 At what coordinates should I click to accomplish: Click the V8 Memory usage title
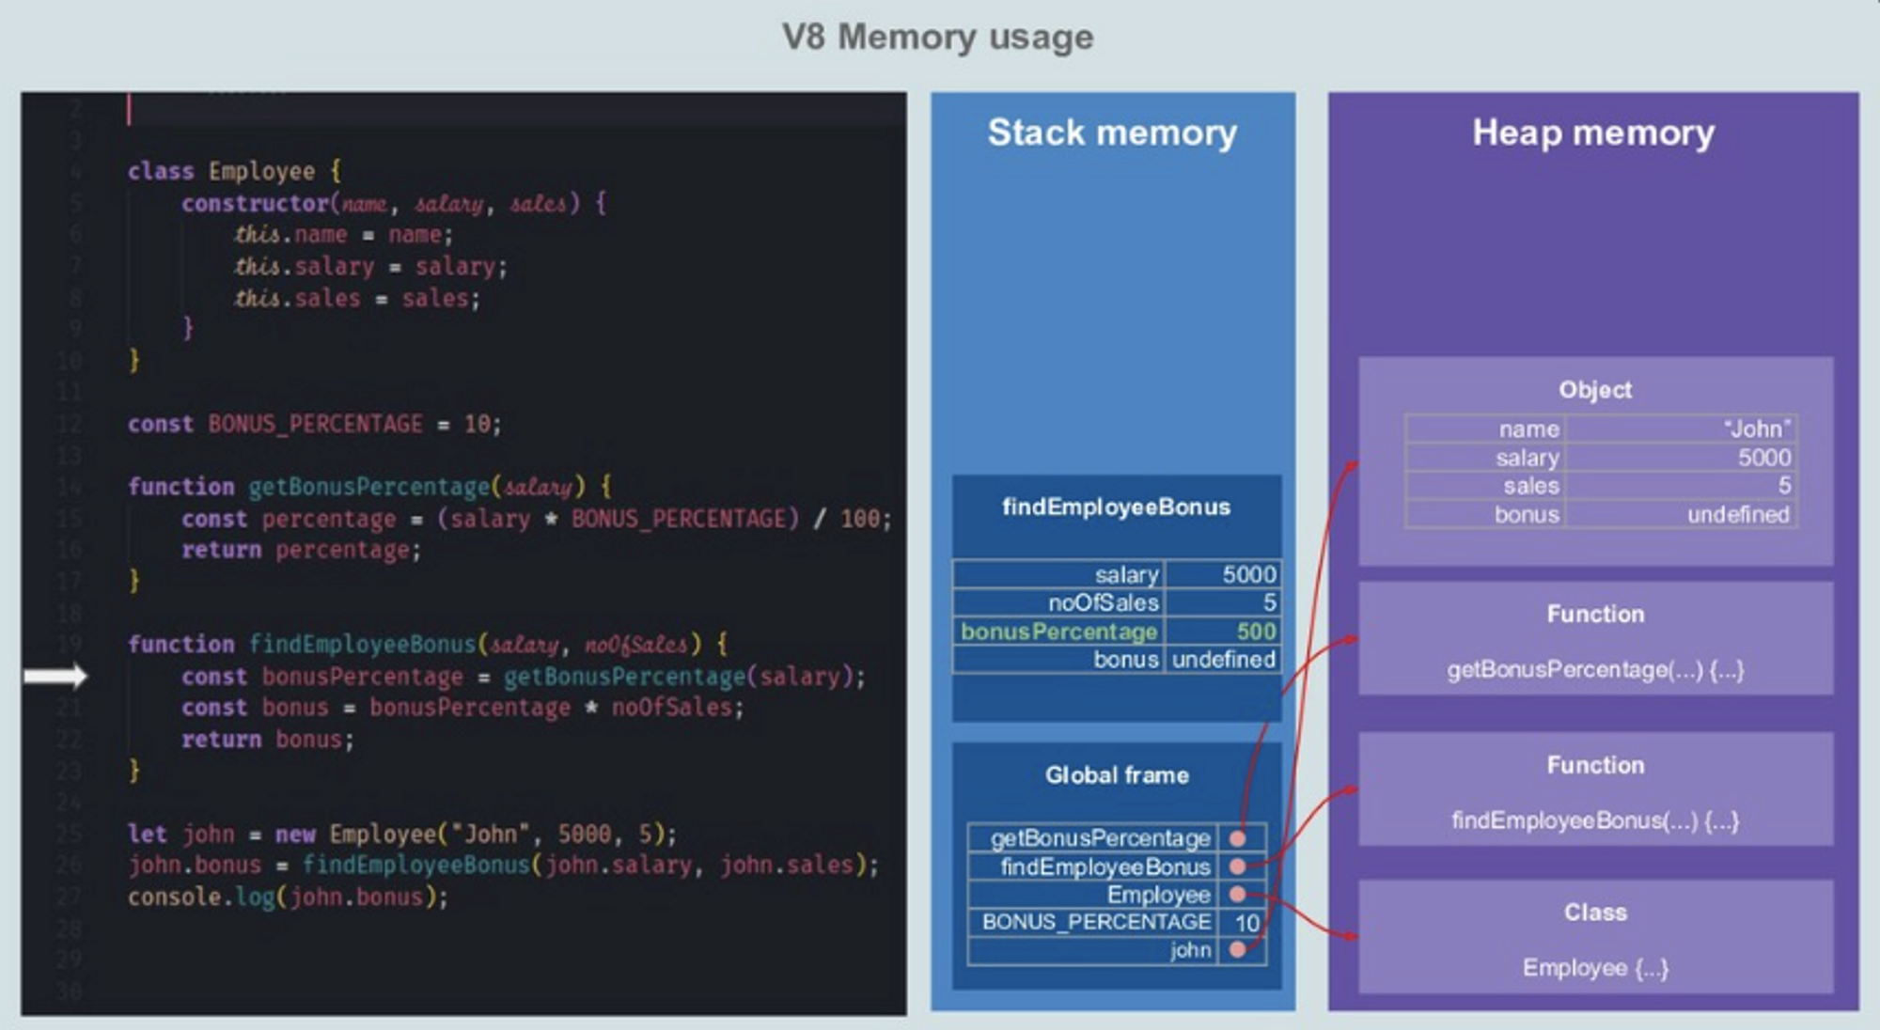pos(937,38)
